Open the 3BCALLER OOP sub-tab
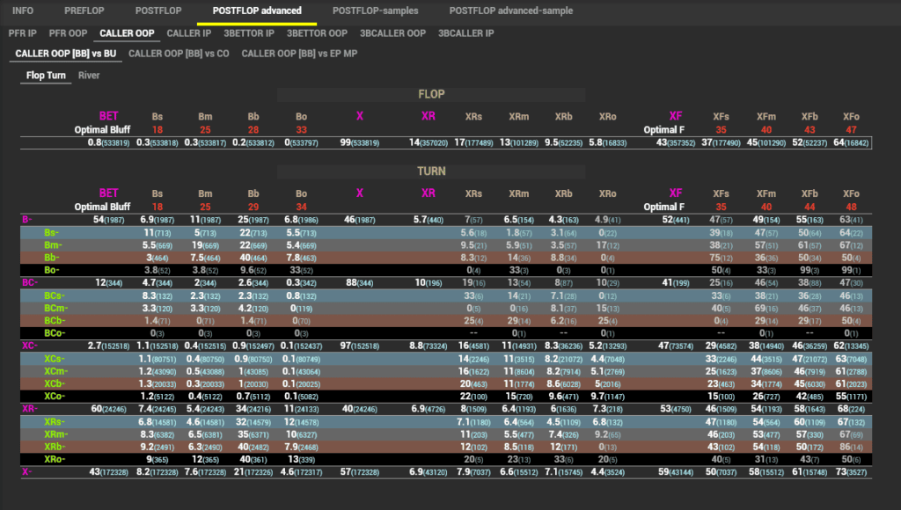Viewport: 901px width, 510px height. [393, 33]
